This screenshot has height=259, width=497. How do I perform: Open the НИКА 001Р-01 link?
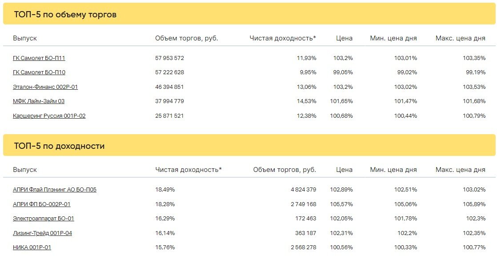32,247
